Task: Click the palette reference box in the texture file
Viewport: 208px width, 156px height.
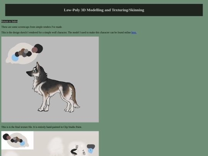Action: click(17, 140)
